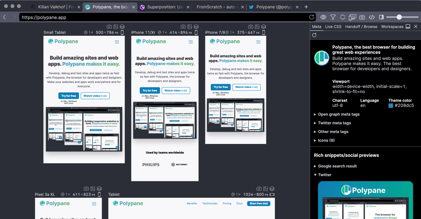Click the camera icon in the browser toolbar
The width and height of the screenshot is (421, 219).
362,17
